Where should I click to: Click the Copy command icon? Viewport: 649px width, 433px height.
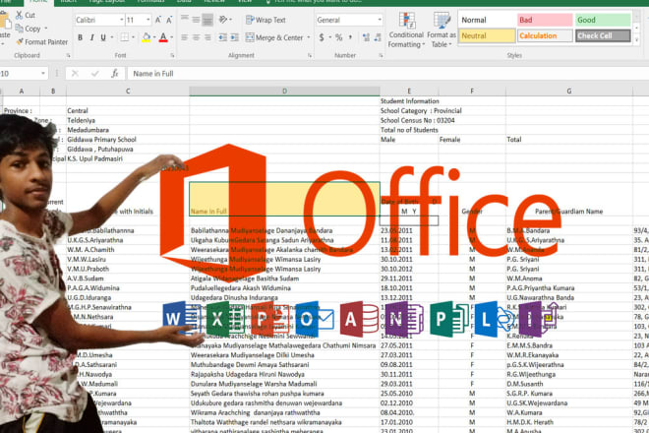[19, 29]
